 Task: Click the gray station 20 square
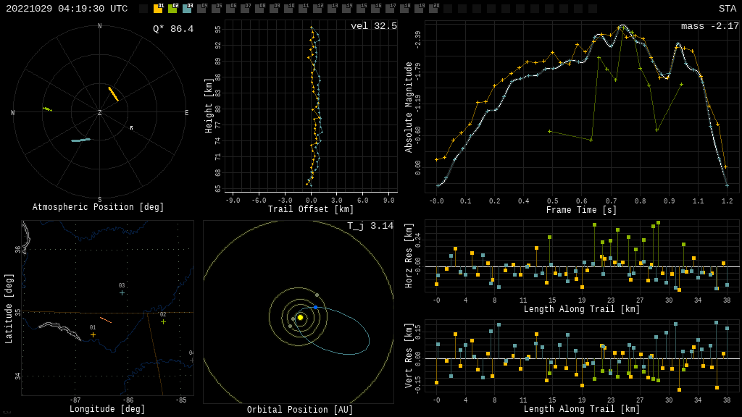click(x=433, y=9)
